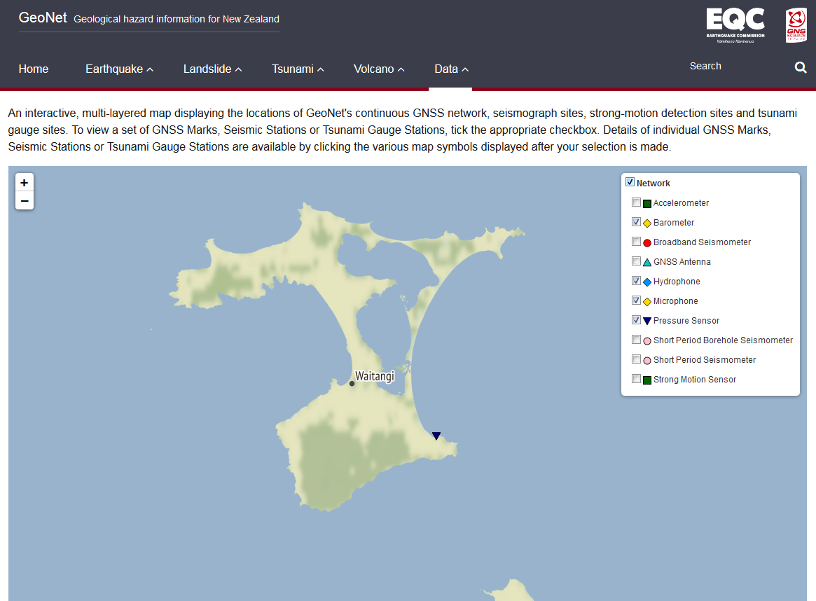The width and height of the screenshot is (816, 601).
Task: Click the red Broadband Seismometer legend circle
Action: (647, 243)
